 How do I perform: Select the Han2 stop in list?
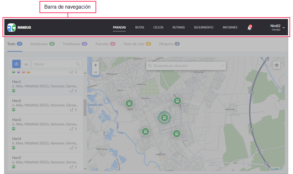coord(45,105)
